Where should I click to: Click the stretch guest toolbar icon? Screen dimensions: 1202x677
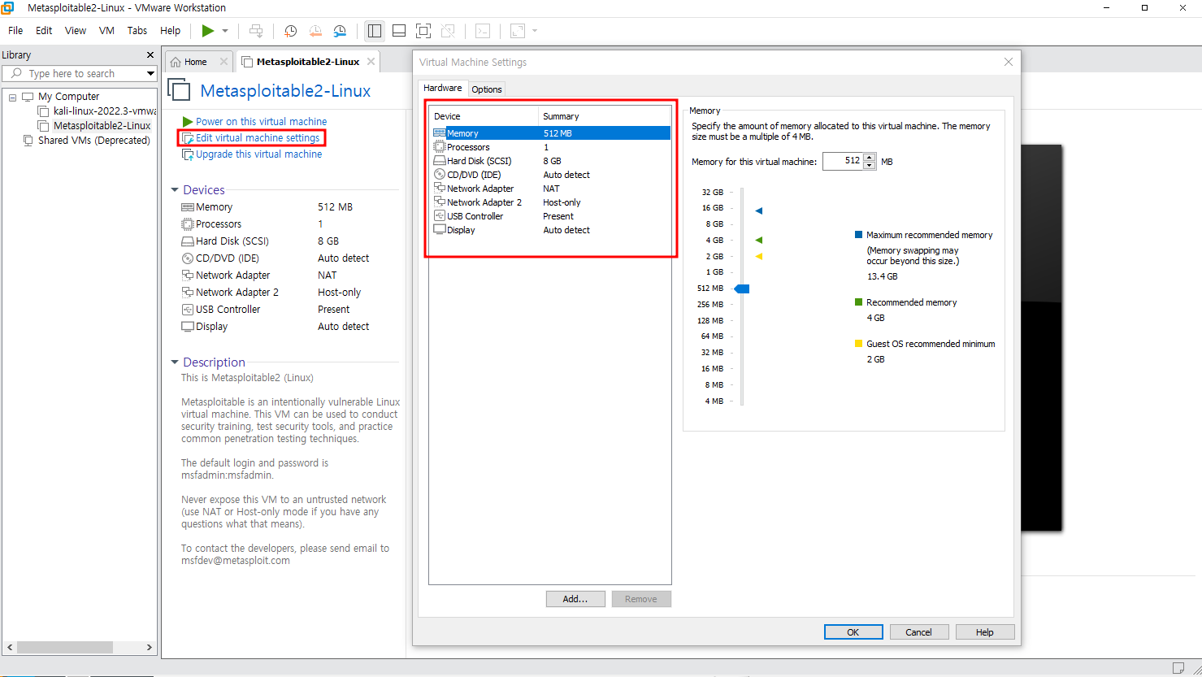click(x=518, y=31)
